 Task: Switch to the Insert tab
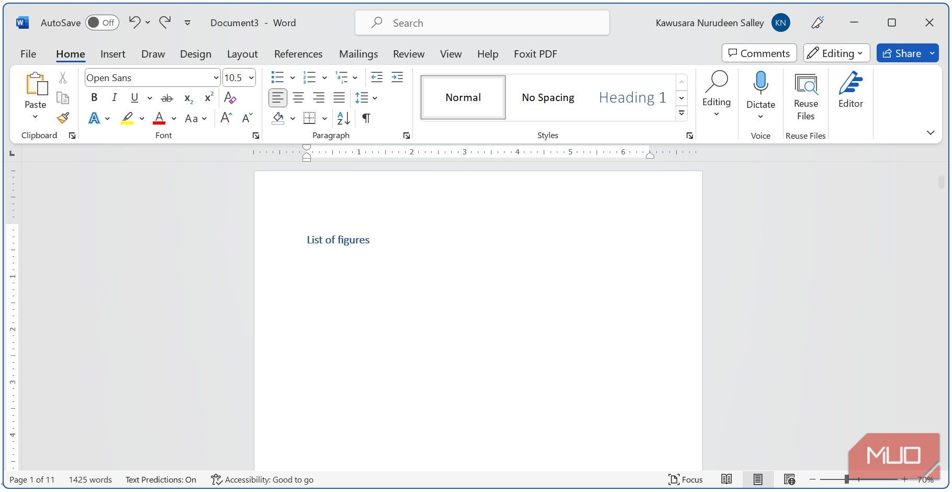[x=113, y=54]
